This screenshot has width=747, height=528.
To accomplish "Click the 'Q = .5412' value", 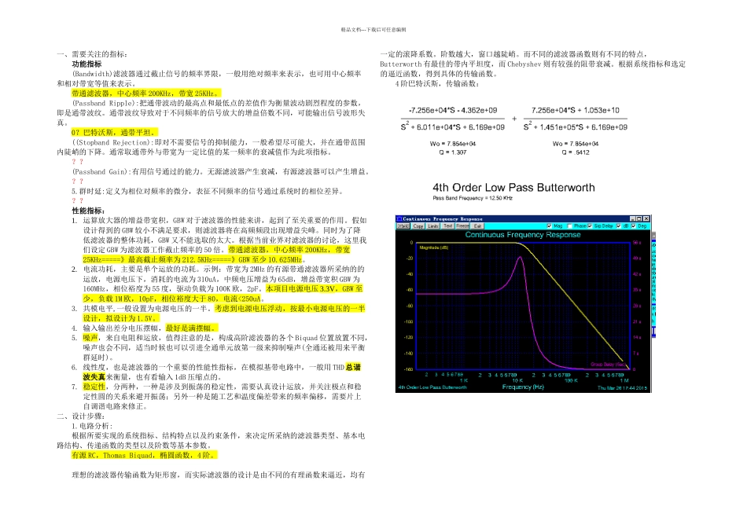I will pos(576,152).
